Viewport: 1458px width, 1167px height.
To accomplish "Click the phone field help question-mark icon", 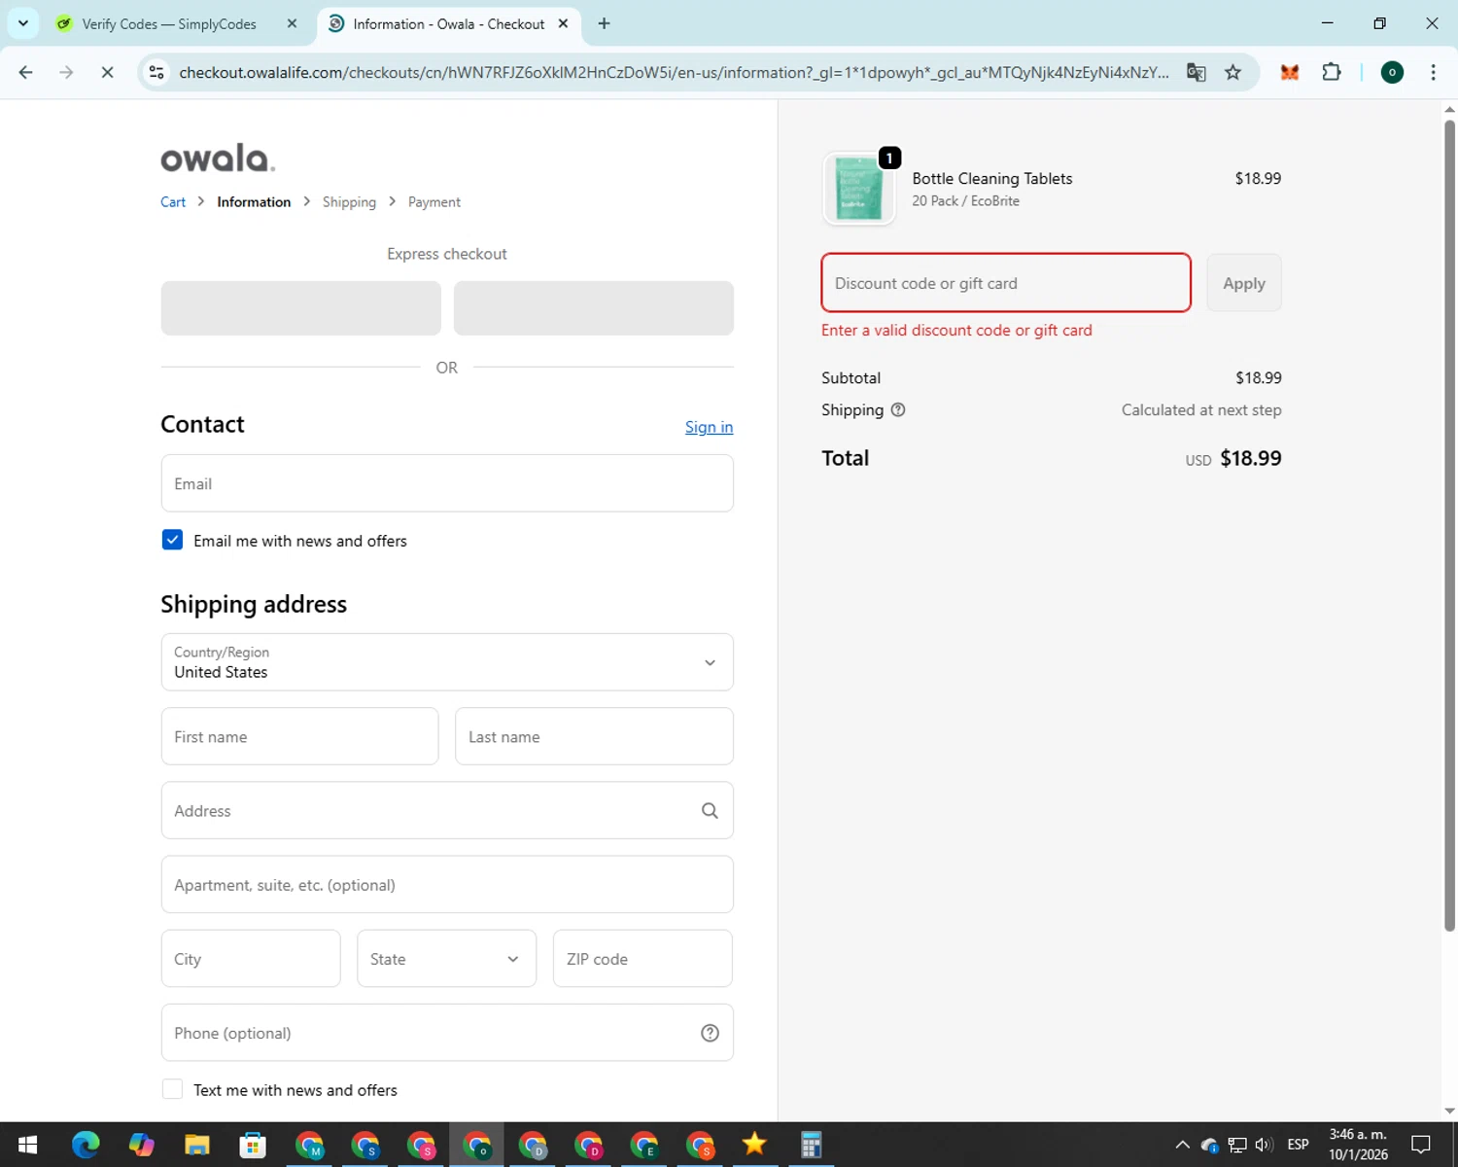I will 710,1033.
